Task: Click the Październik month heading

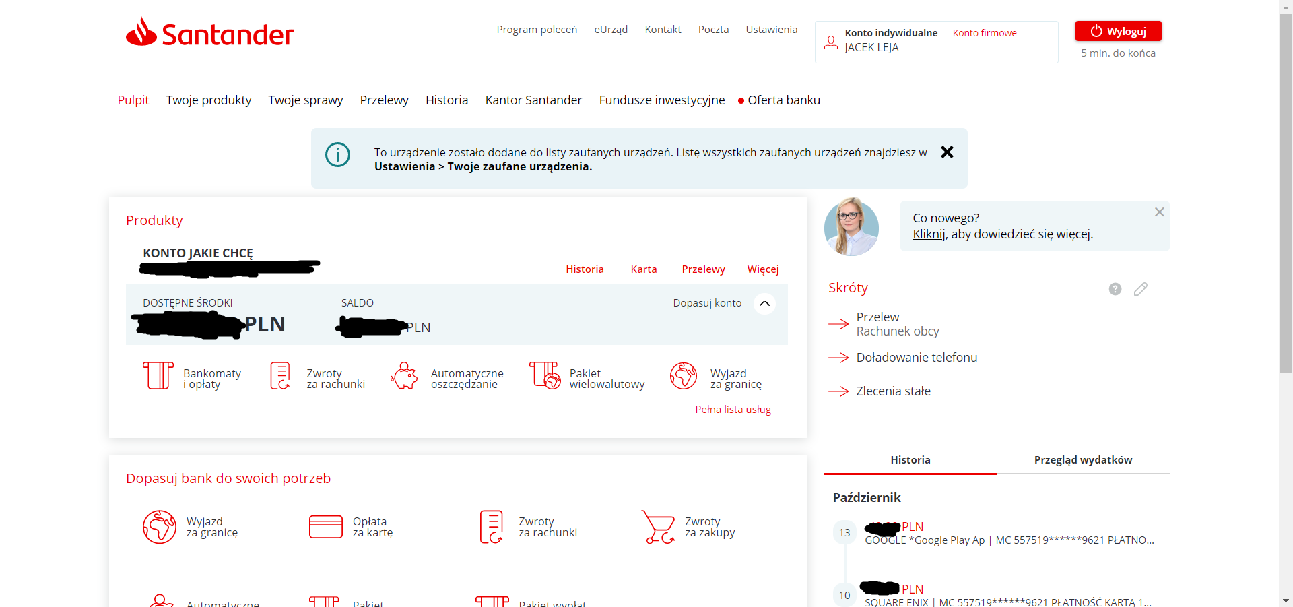Action: tap(867, 498)
